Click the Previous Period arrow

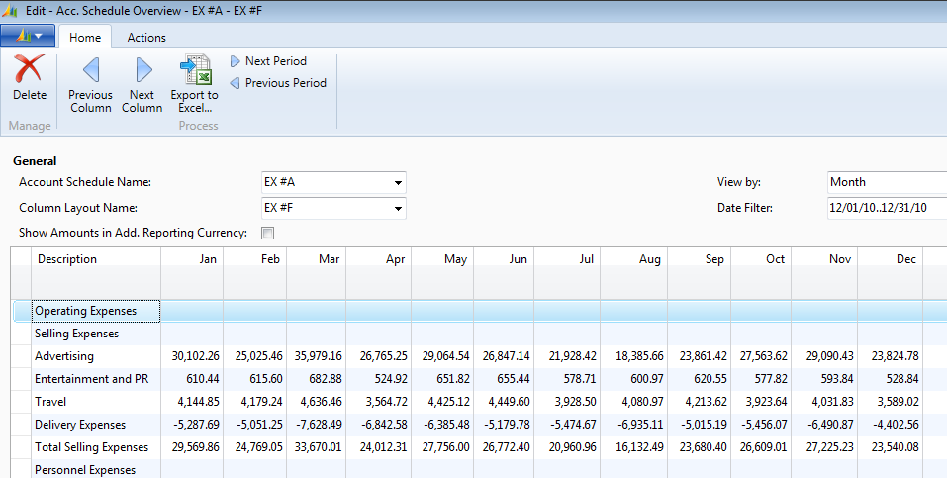point(236,83)
